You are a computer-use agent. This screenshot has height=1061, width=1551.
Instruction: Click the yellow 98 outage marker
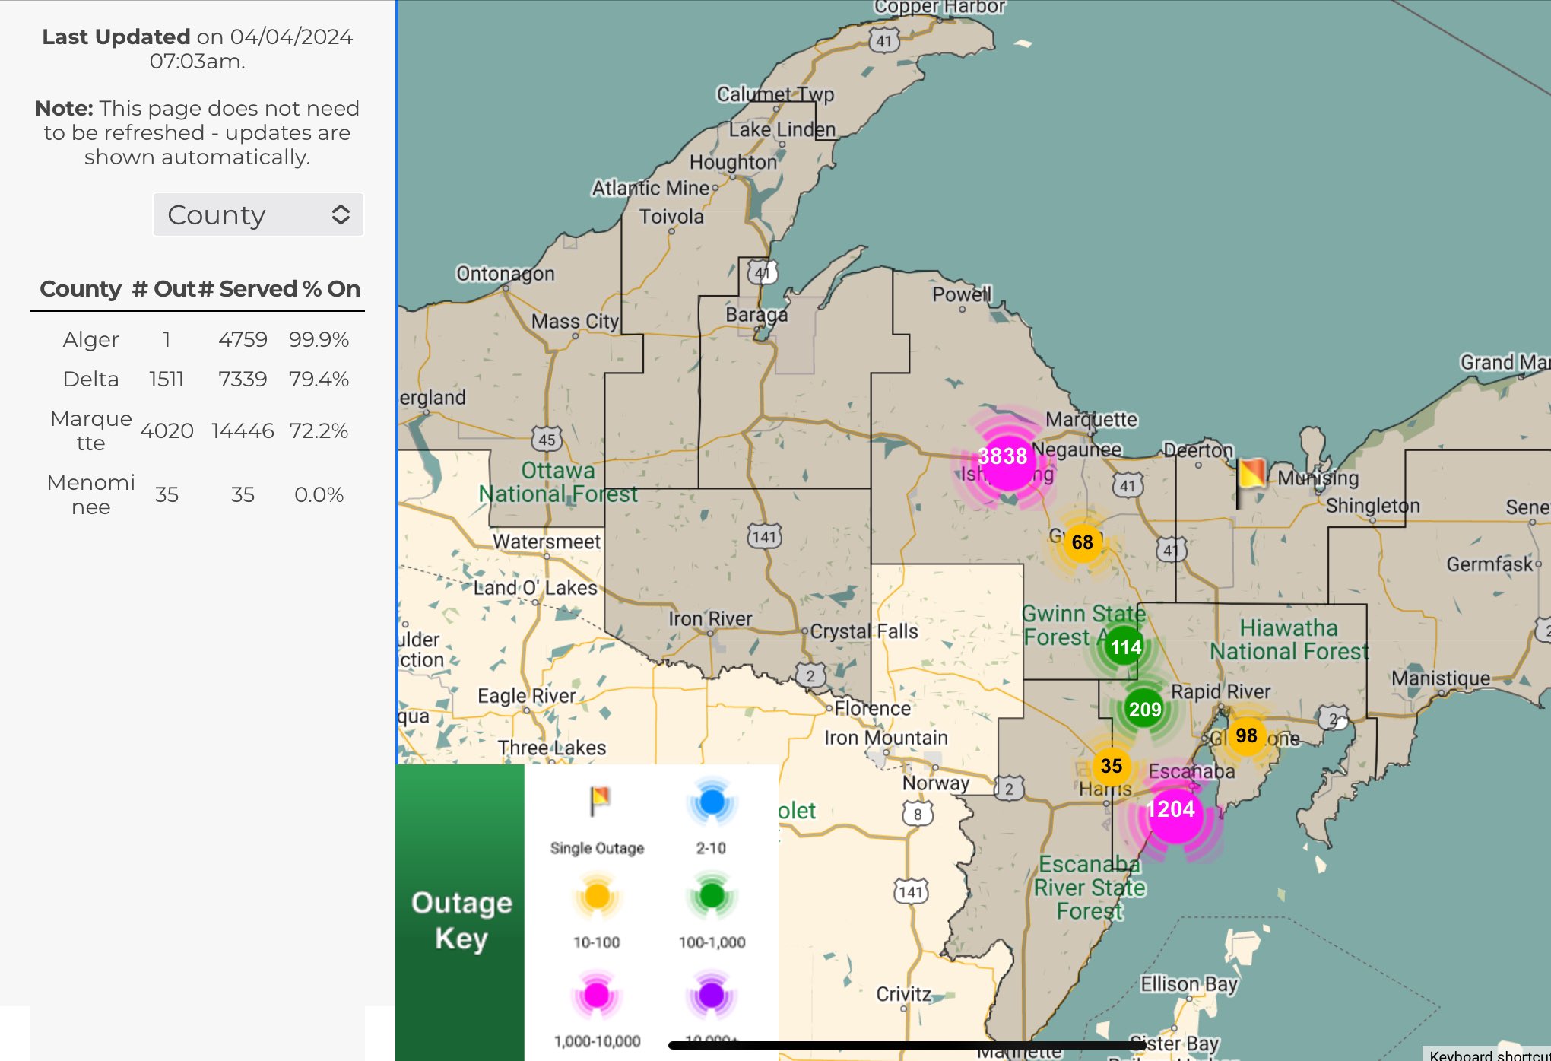click(1246, 735)
